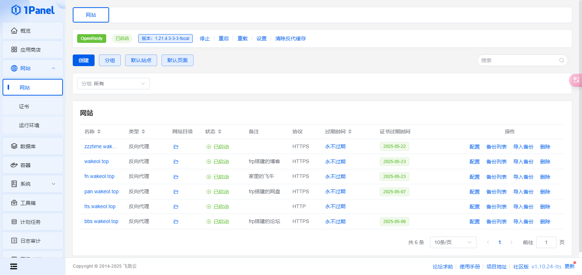Expand the System sidebar menu

click(33, 184)
